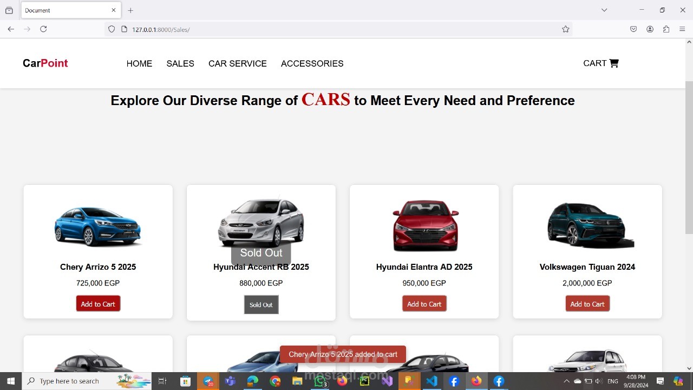This screenshot has width=693, height=390.
Task: Open Firefox View button beside tab
Action: [x=9, y=10]
